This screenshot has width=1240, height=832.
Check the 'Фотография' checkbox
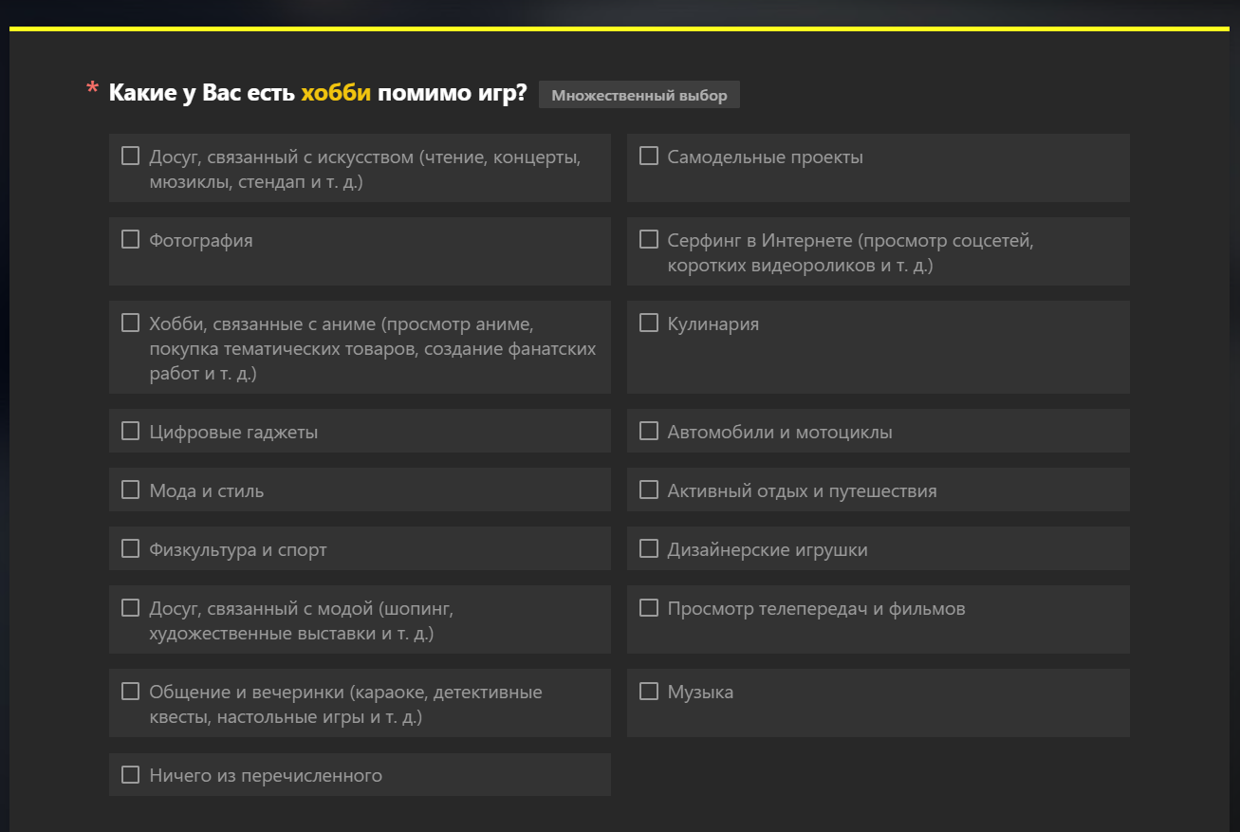[x=131, y=240]
